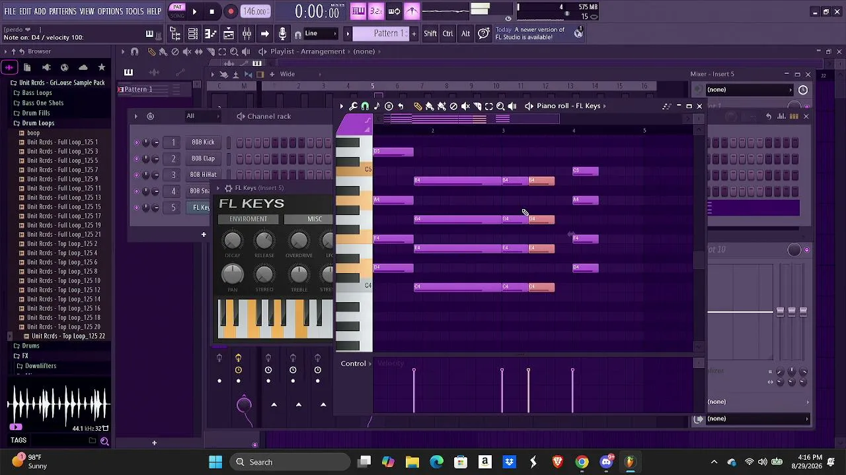The width and height of the screenshot is (846, 475).
Task: Click the search magnifier in Browser tags bar
Action: pos(104,441)
